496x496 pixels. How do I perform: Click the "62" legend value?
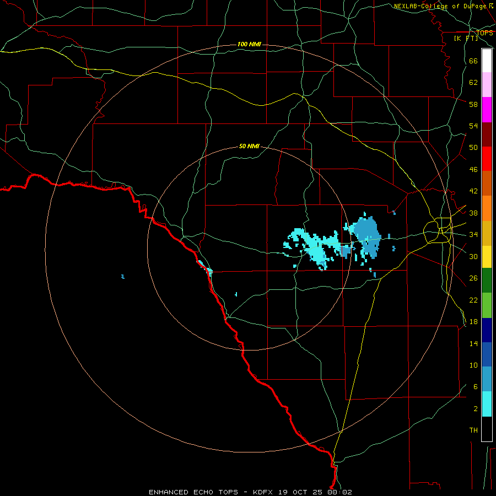coord(473,83)
